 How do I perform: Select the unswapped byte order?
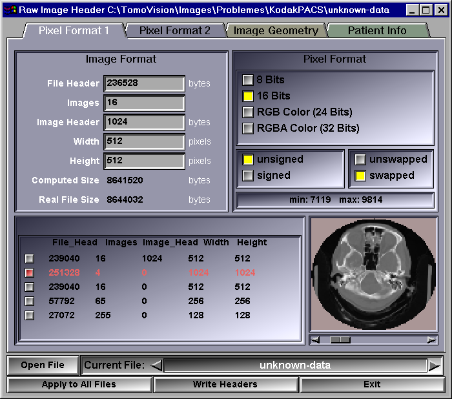point(360,159)
